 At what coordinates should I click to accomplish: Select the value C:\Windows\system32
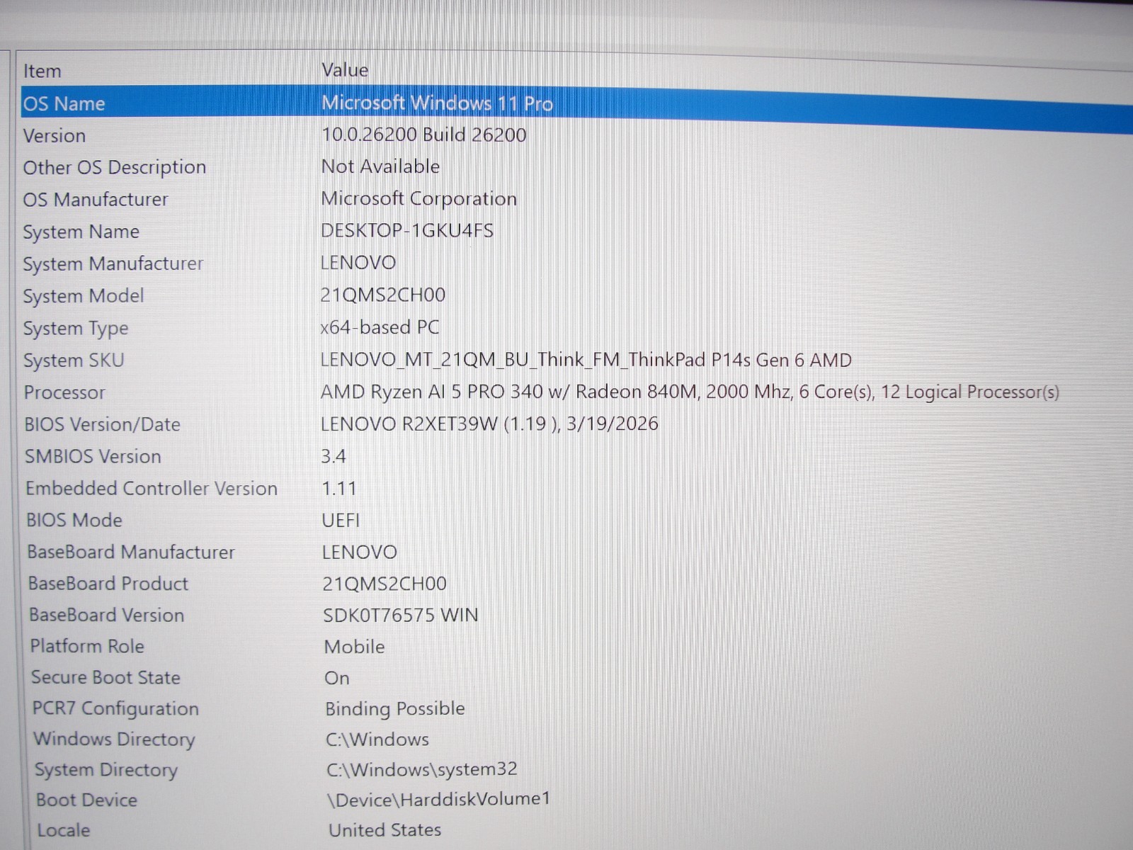(422, 769)
